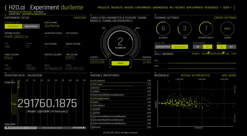
Task: Click the Scores notification dot
Action: click(x=209, y=53)
